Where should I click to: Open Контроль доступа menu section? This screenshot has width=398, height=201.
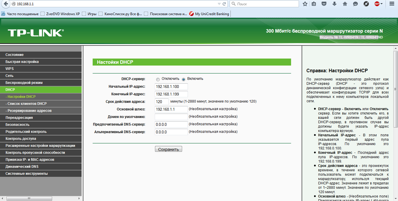tap(41, 139)
